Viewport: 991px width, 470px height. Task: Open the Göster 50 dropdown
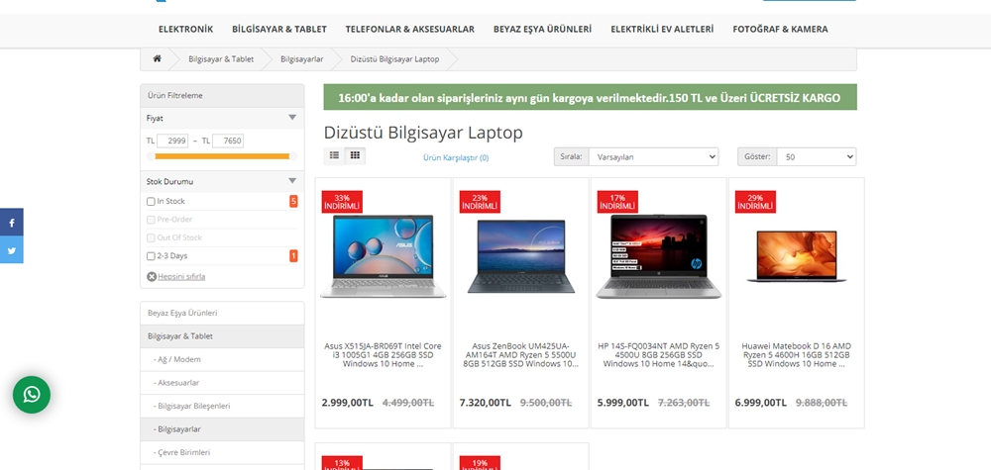click(817, 157)
